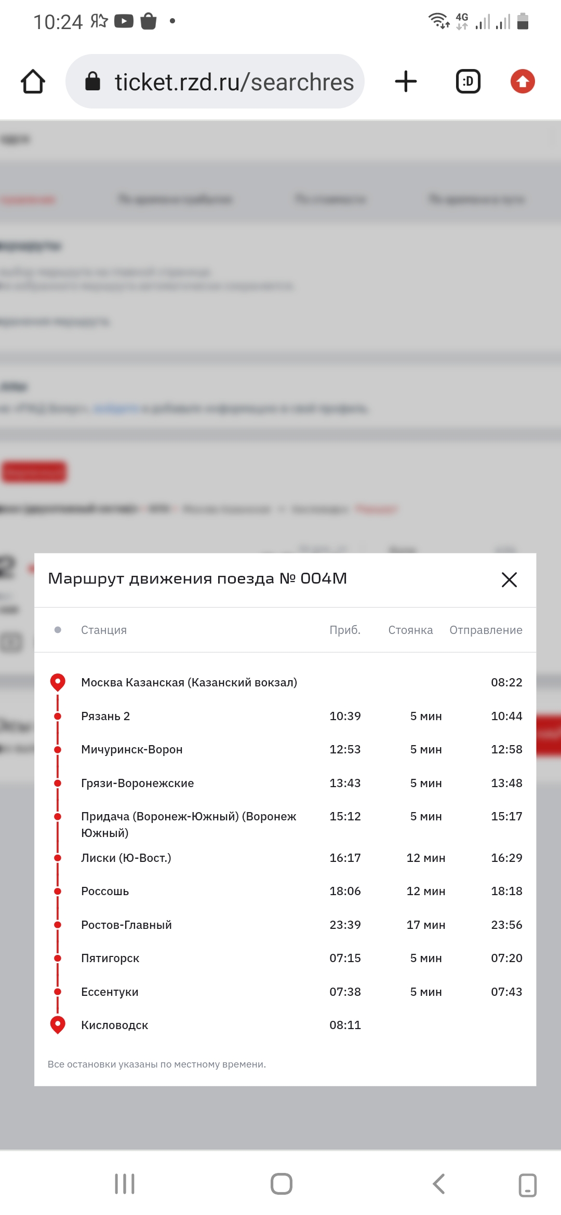
Task: Tap the browser home icon
Action: point(33,82)
